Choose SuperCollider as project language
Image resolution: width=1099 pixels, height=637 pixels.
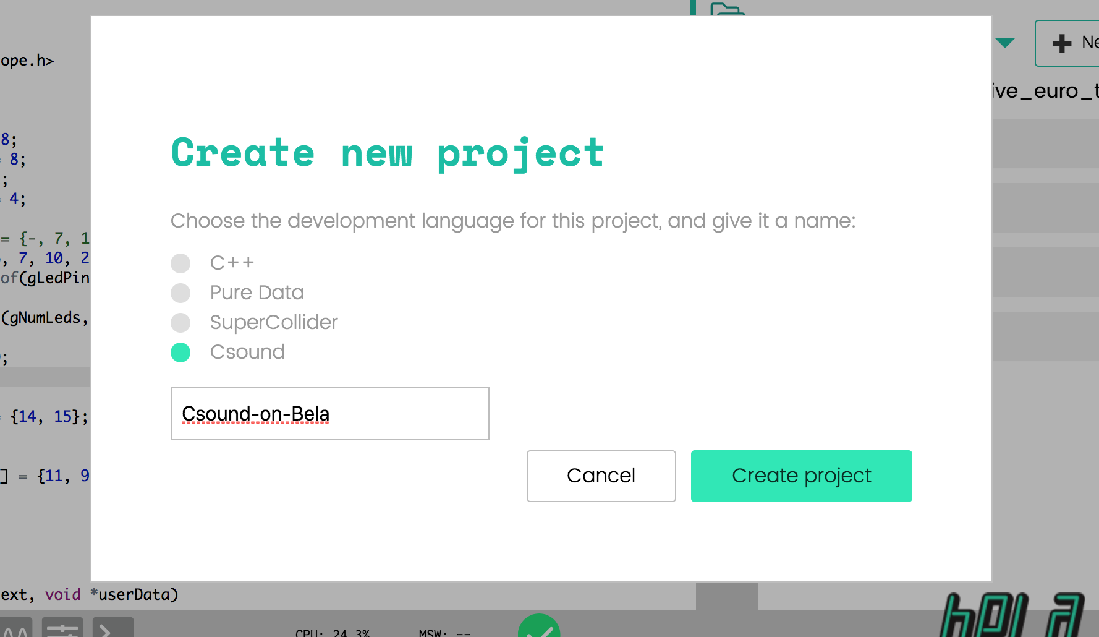(180, 323)
